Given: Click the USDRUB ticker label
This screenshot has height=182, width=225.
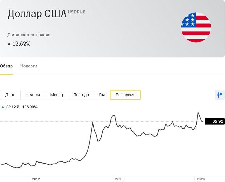Looking at the screenshot, I should (x=77, y=12).
